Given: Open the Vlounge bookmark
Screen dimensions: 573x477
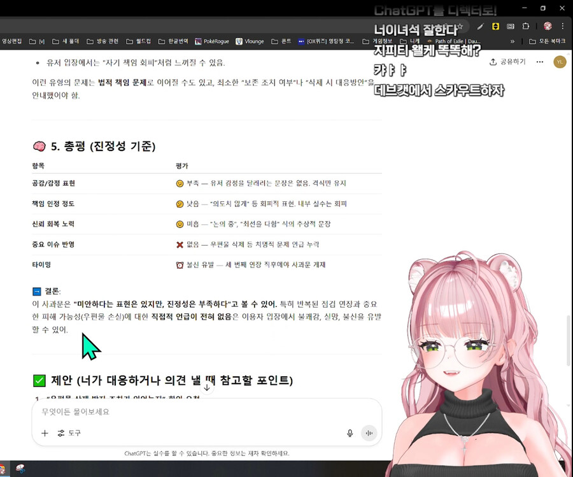Looking at the screenshot, I should coord(250,41).
